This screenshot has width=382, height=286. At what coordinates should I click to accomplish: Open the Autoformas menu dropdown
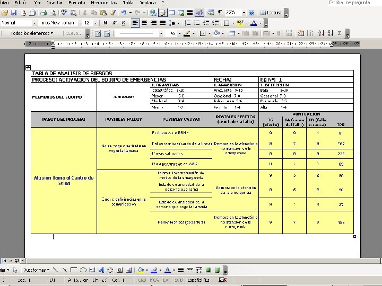(36, 270)
